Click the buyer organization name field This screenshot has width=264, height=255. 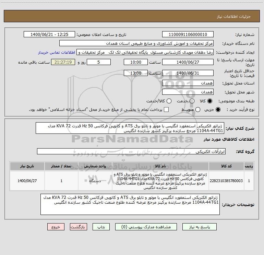[136, 43]
